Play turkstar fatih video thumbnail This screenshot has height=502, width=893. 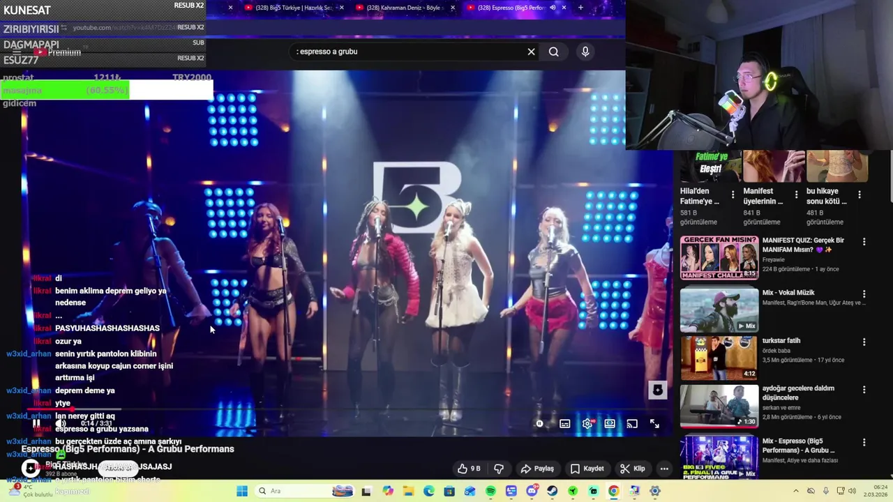pyautogui.click(x=719, y=358)
